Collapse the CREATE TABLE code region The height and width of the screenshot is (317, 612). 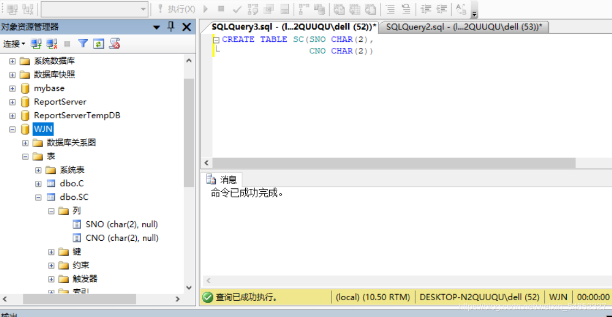point(216,39)
